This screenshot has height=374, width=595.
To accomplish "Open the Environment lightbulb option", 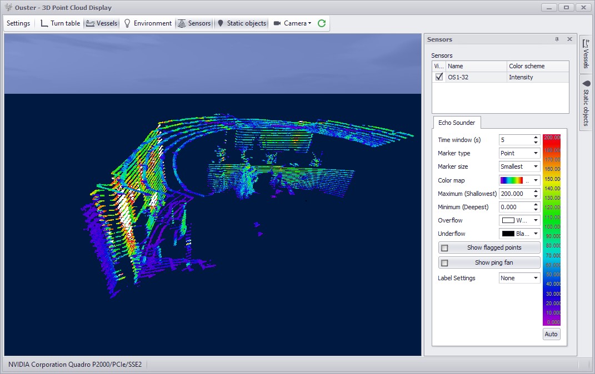I will pyautogui.click(x=147, y=23).
